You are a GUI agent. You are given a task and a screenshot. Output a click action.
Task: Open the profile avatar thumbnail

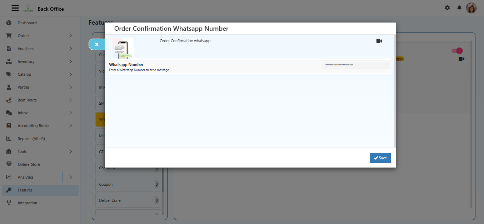(471, 8)
